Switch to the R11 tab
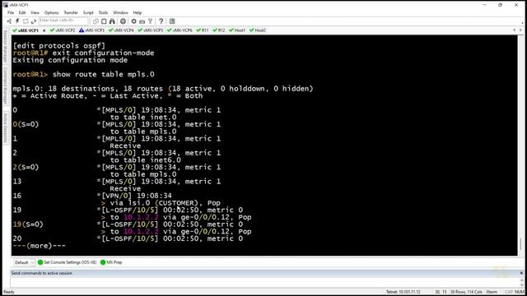 (x=203, y=30)
